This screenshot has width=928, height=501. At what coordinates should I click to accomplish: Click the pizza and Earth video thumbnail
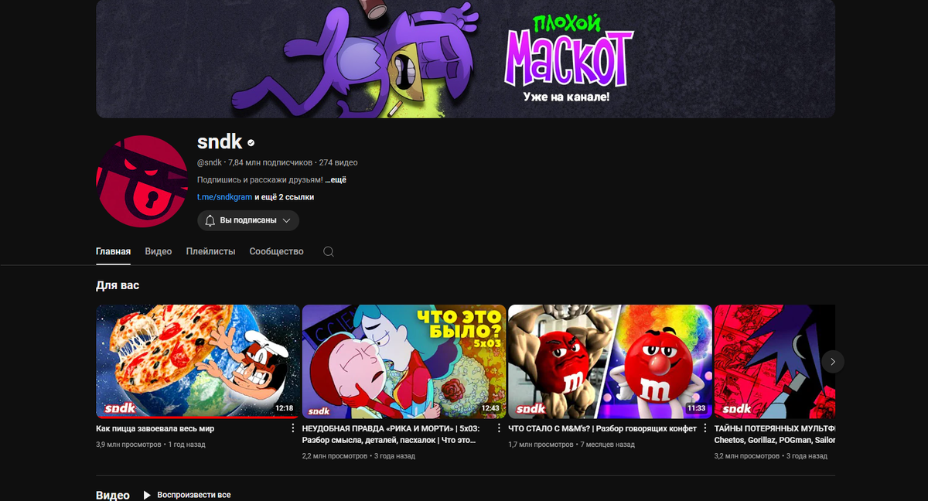198,361
